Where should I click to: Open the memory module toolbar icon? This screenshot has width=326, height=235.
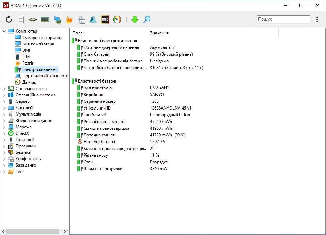[x=45, y=19]
